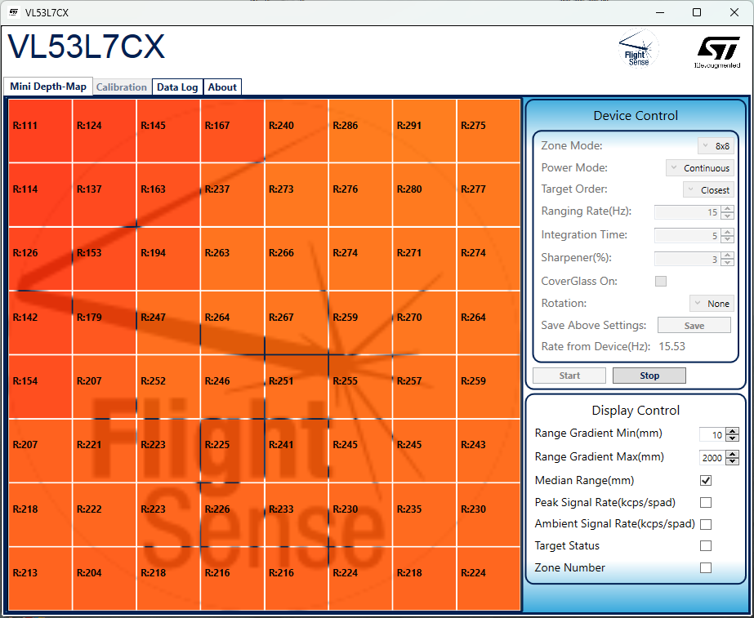
Task: Open the Zone Mode 8x8 dropdown
Action: point(716,146)
